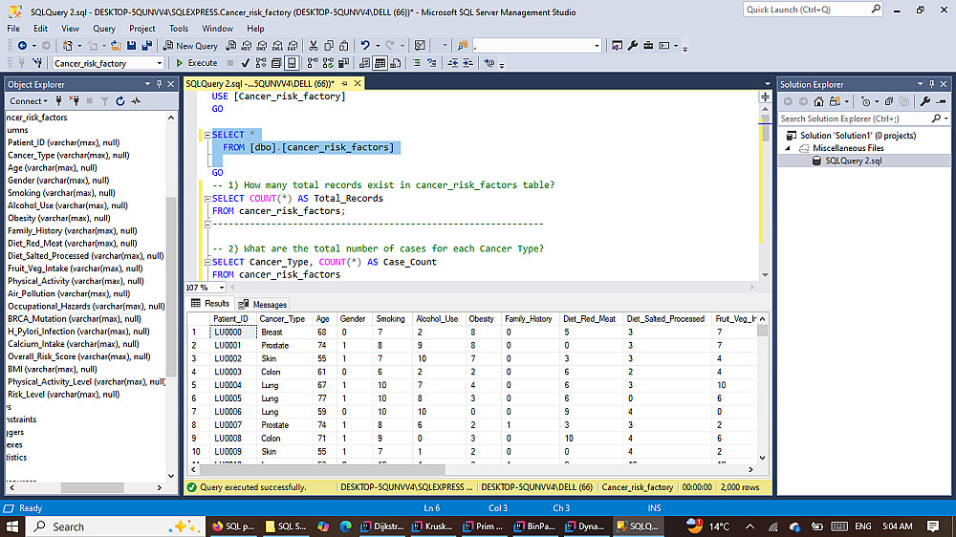Collapse the Miscellaneous Files node
The height and width of the screenshot is (537, 956).
790,148
